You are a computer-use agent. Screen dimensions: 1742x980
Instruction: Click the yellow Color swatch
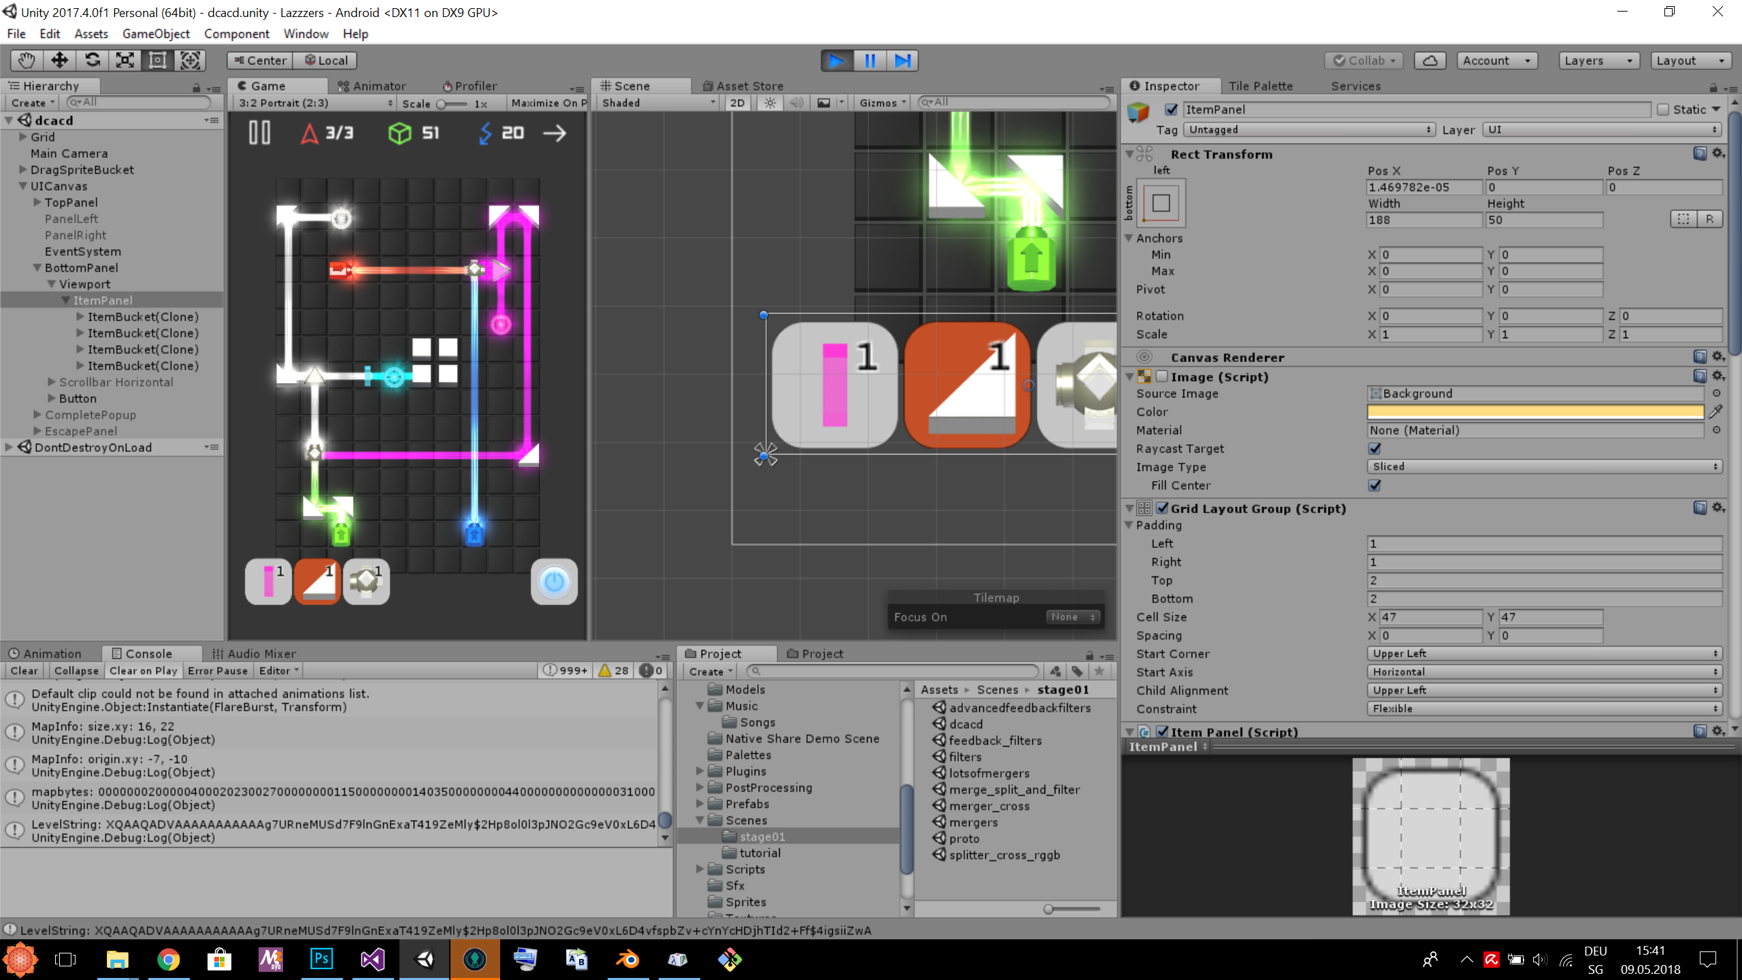1534,412
